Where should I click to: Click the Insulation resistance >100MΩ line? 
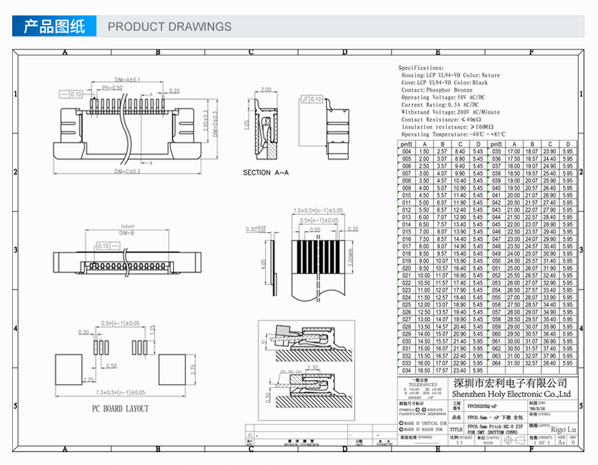click(x=448, y=127)
